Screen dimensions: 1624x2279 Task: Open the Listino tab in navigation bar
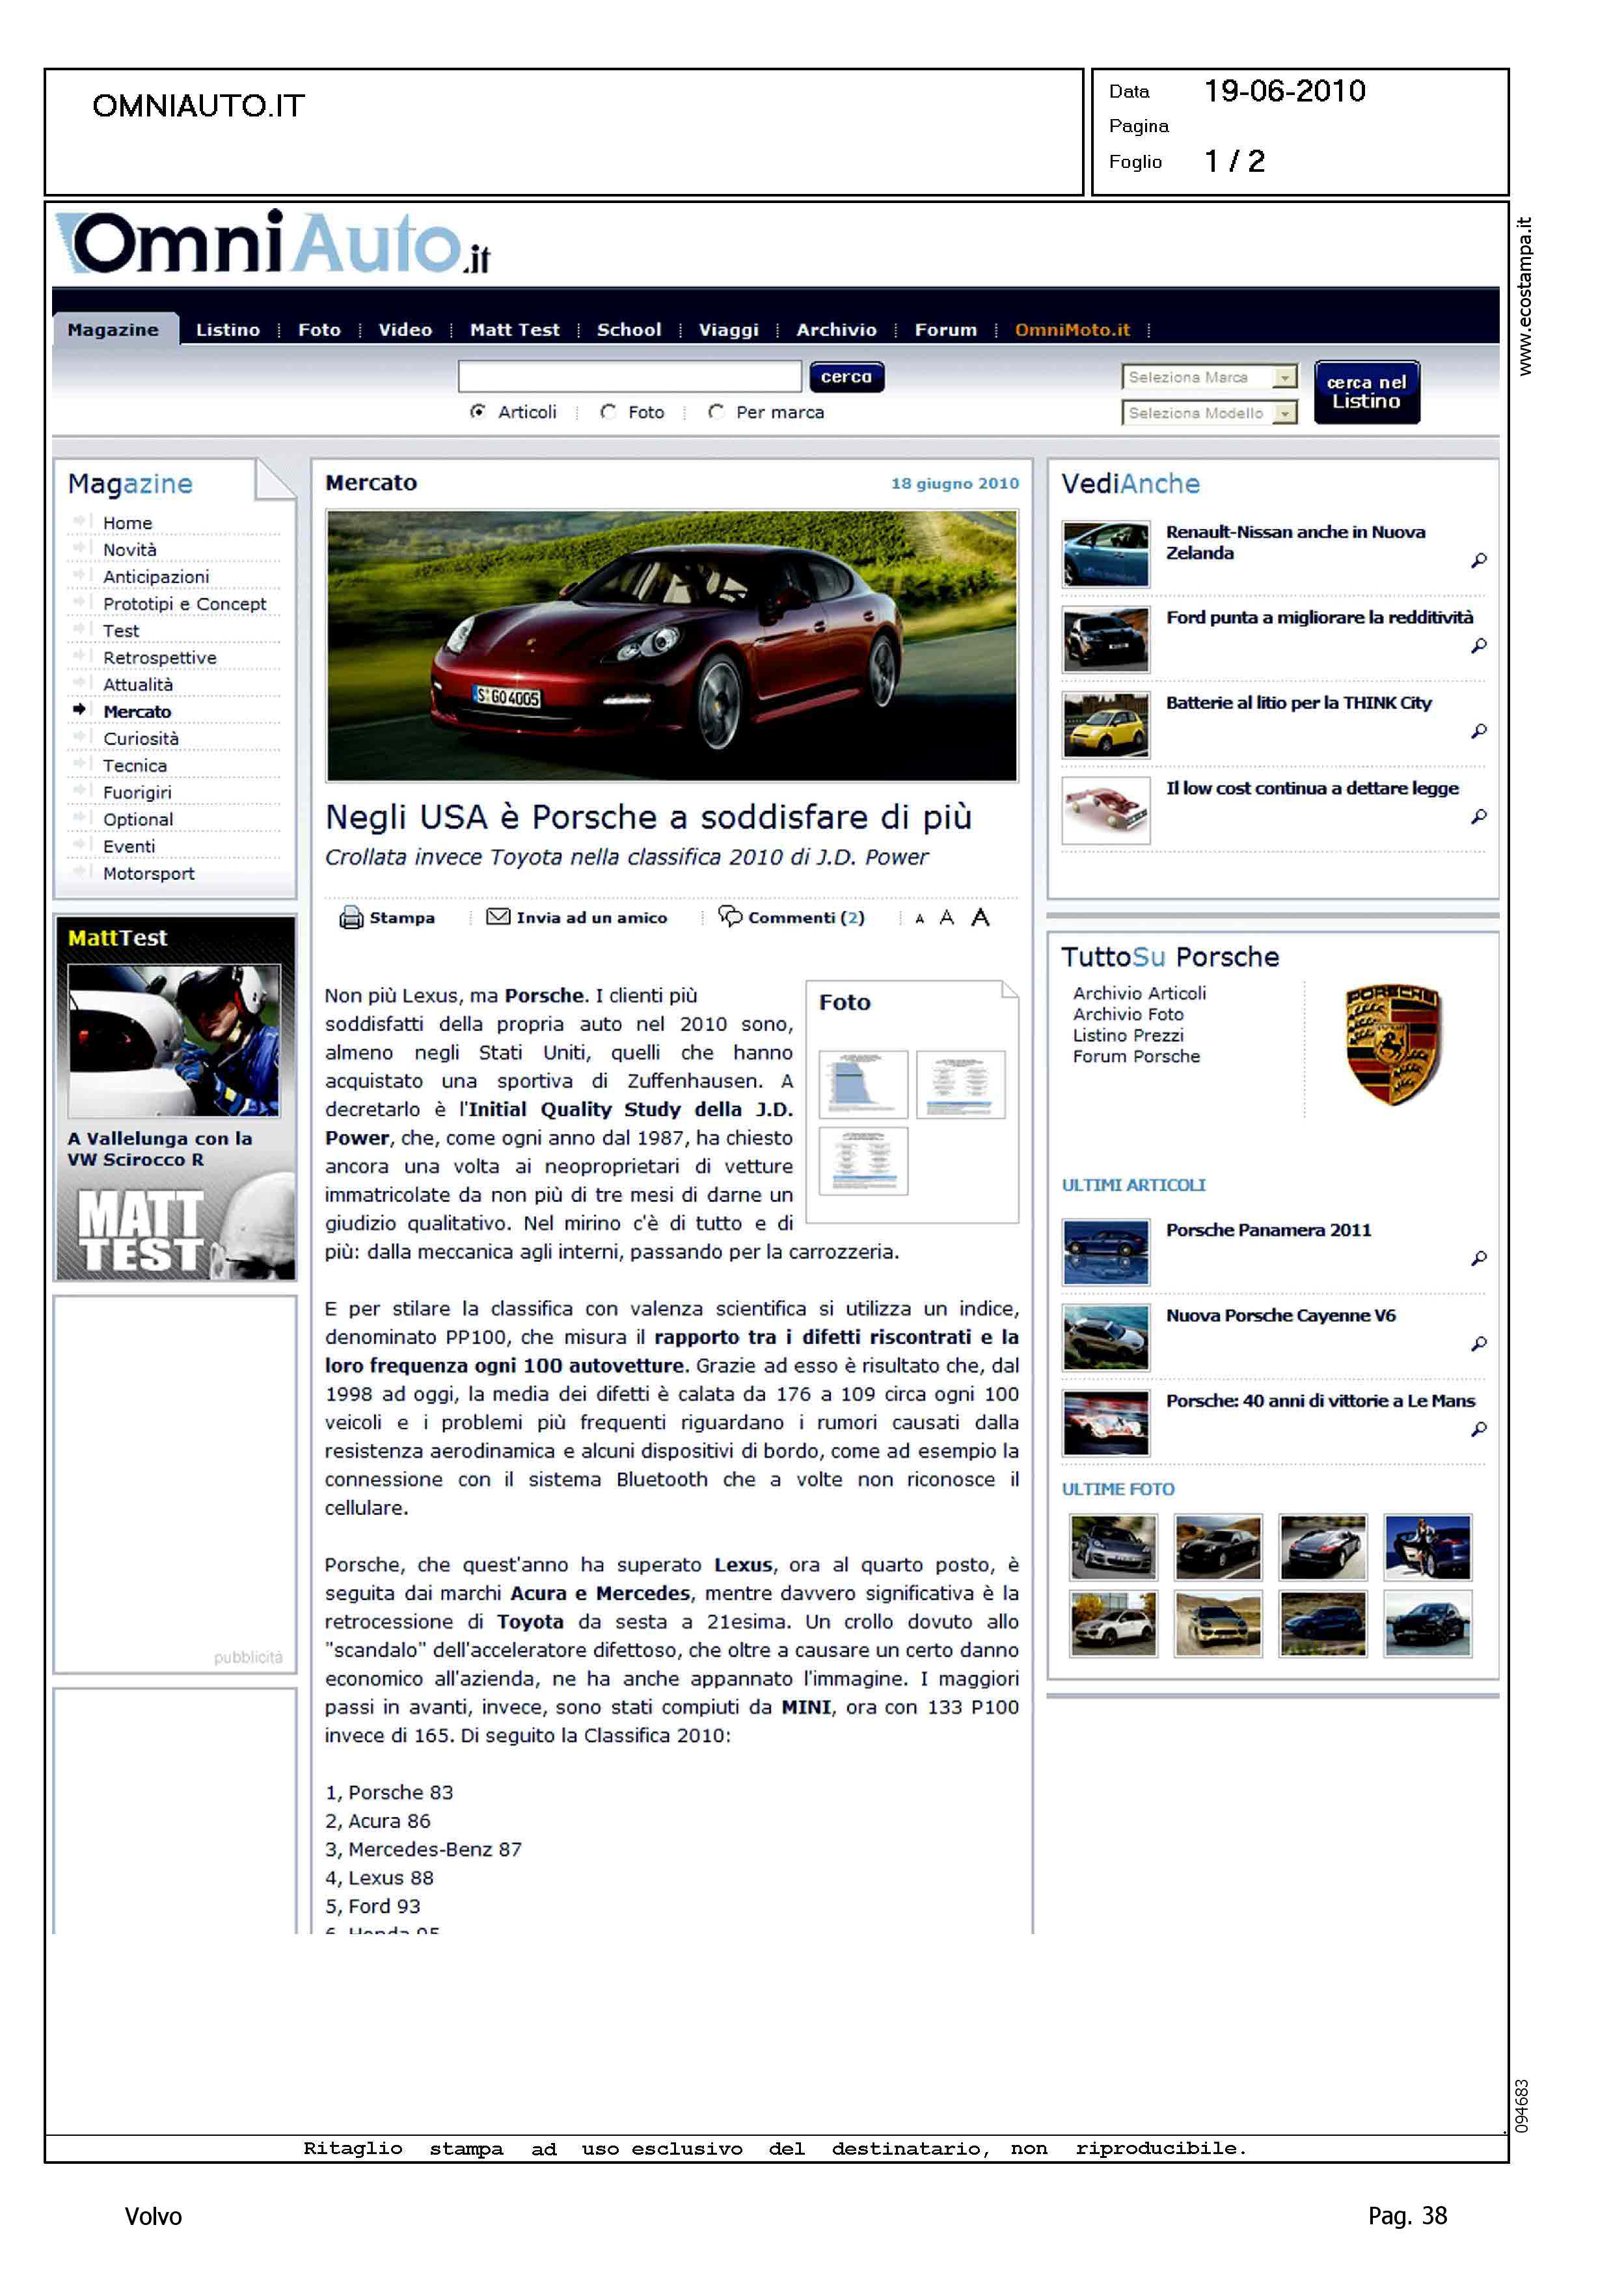click(x=227, y=329)
